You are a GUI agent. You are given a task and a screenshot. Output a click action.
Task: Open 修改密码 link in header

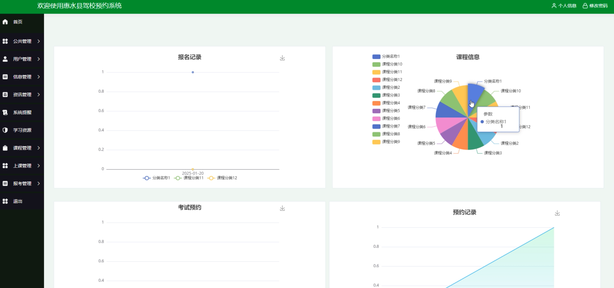pyautogui.click(x=598, y=6)
